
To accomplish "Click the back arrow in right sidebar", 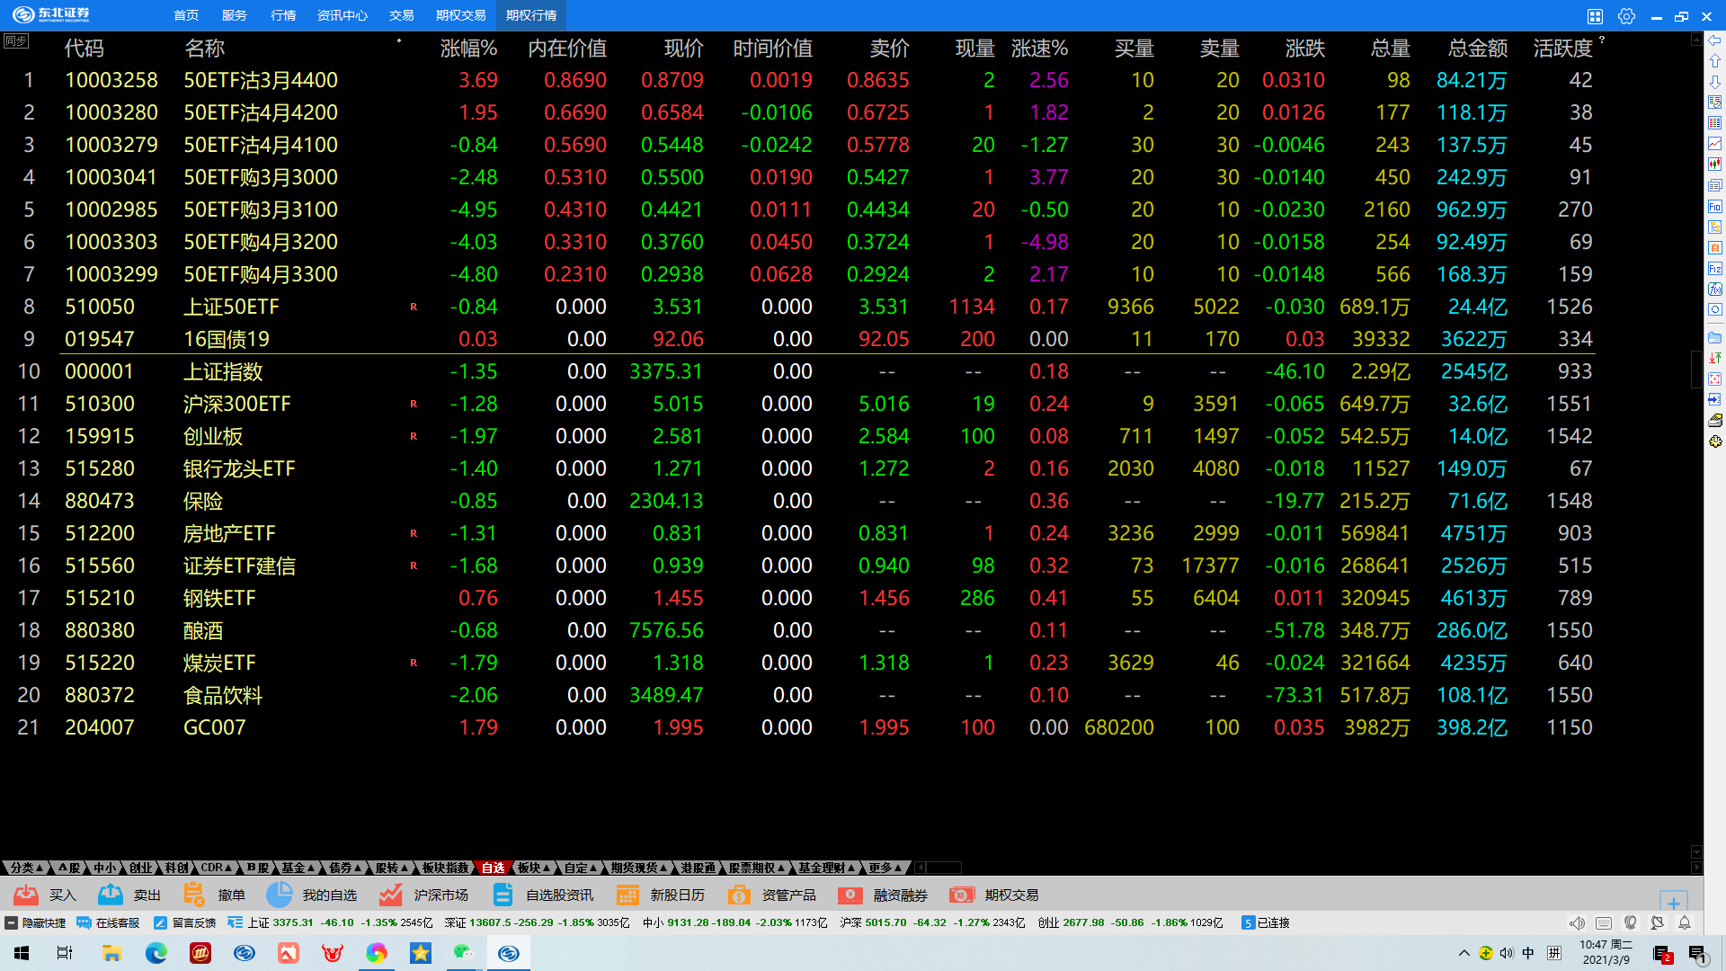I will 1714,40.
